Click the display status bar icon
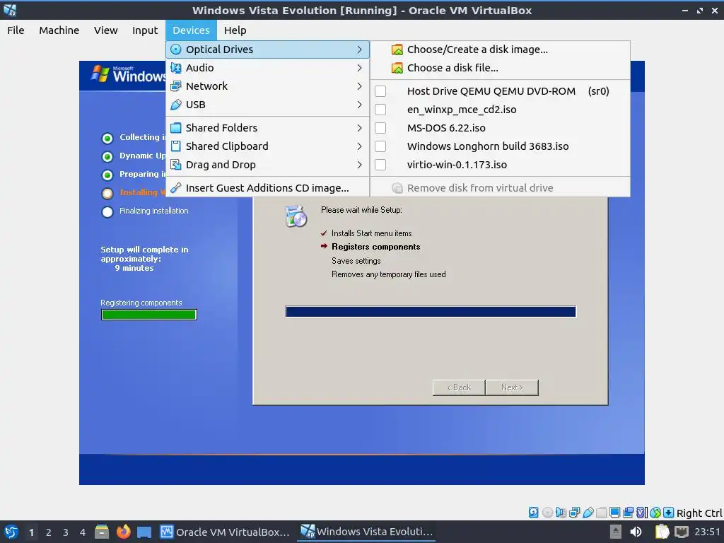This screenshot has height=543, width=724. (x=614, y=512)
